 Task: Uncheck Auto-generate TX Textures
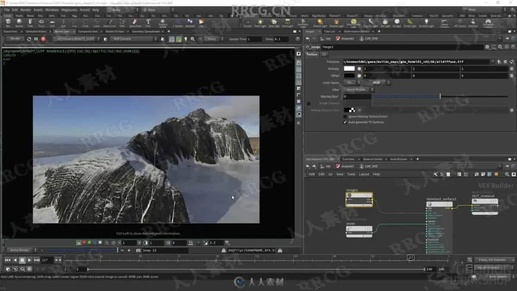(345, 122)
